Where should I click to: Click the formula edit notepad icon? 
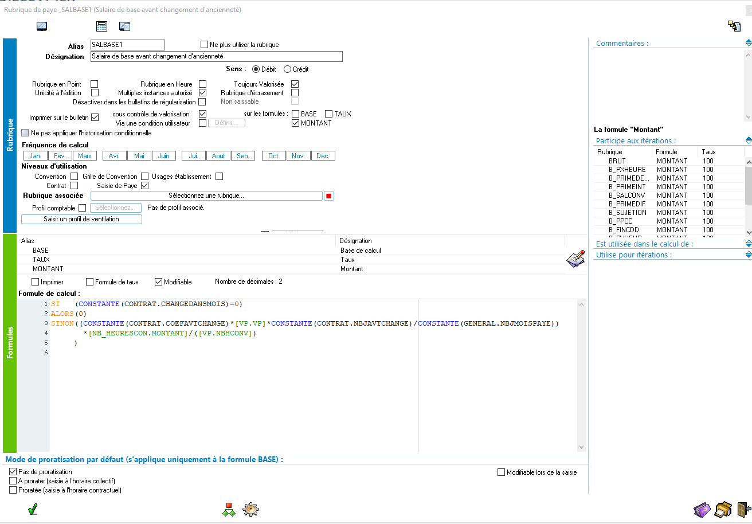[575, 259]
